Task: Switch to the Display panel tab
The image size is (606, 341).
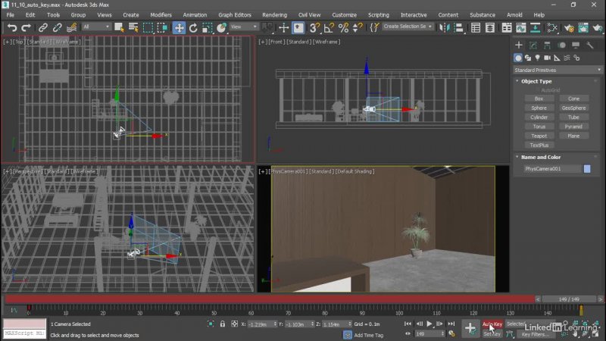Action: click(576, 45)
